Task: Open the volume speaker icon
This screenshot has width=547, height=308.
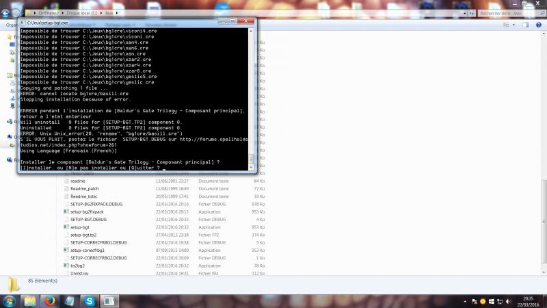Action: pyautogui.click(x=508, y=301)
